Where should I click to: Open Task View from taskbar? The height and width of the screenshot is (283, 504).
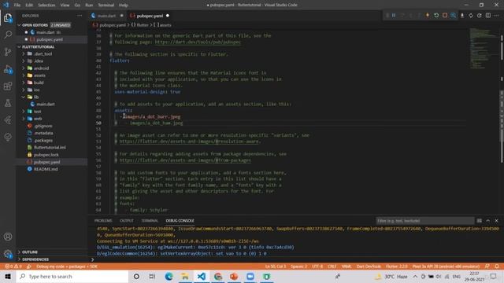[152, 277]
